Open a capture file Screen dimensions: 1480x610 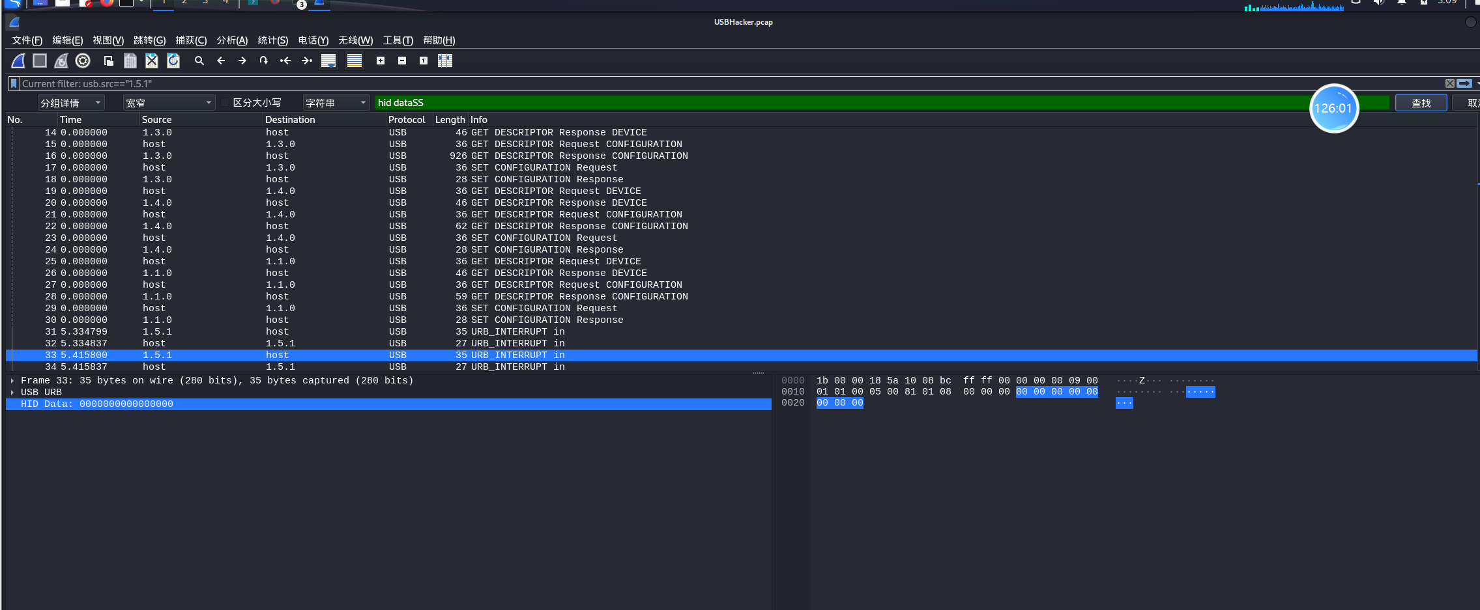109,61
